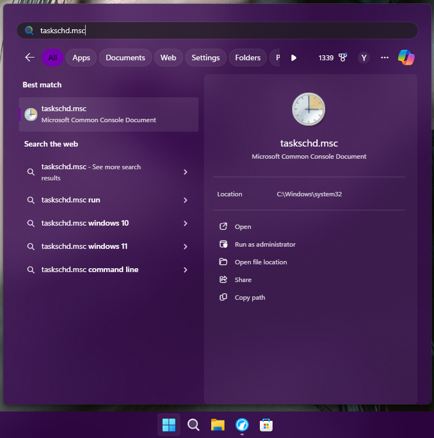Screen dimensions: 434x438
Task: Expand arrow for 'See more search results'
Action: click(x=185, y=172)
